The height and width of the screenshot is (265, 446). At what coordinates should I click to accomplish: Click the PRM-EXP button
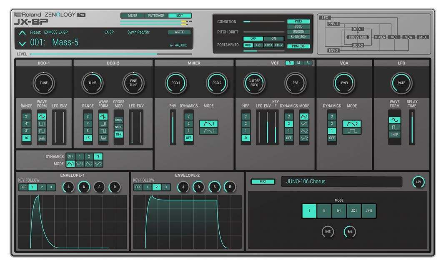point(298,46)
